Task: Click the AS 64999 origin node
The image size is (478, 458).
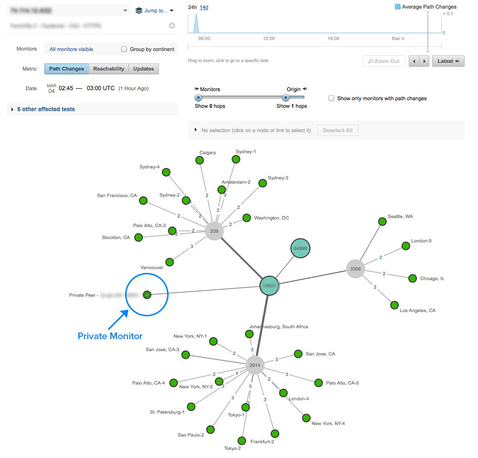Action: click(x=300, y=249)
